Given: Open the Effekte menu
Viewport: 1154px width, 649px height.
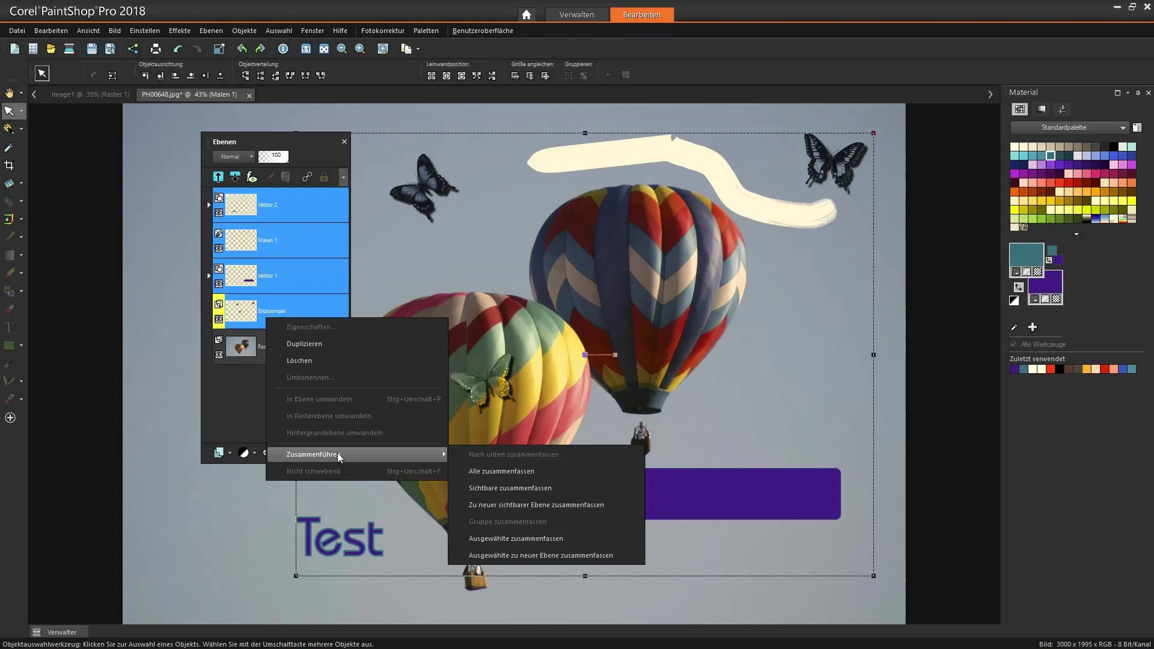Looking at the screenshot, I should click(x=180, y=31).
